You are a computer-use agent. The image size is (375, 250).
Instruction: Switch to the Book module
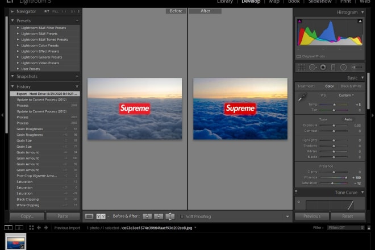294,2
